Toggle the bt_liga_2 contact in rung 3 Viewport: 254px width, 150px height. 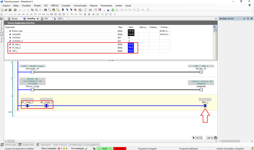(46, 106)
